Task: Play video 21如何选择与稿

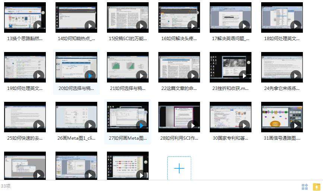Action: click(x=142, y=76)
